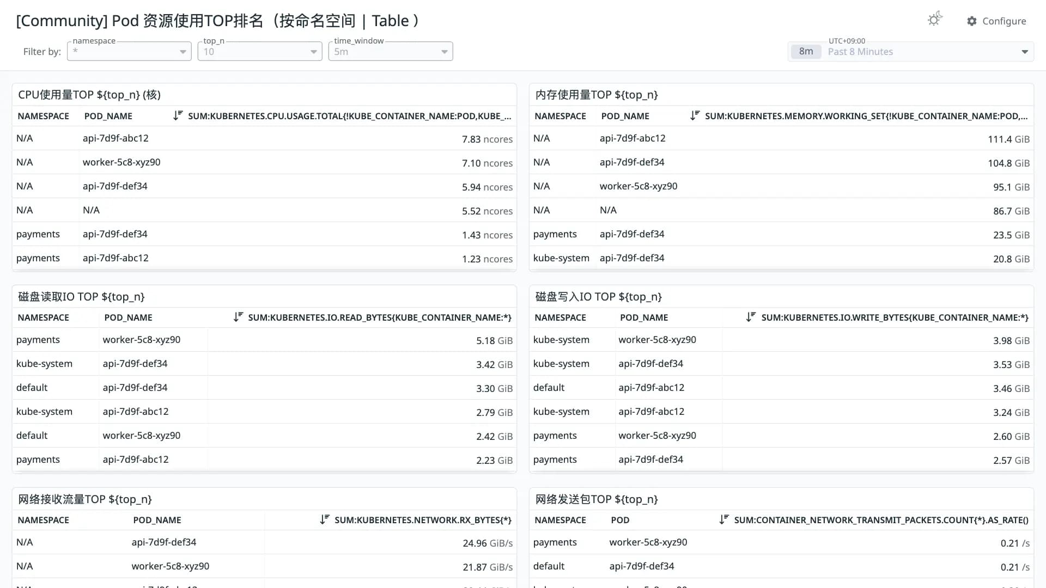Screen dimensions: 1046x588
Task: Click the 2.60 GiB disk write value
Action: 1011,437
